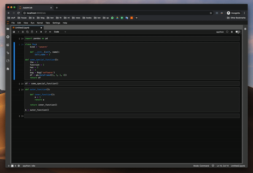Viewport: 253px width, 173px height.
Task: Cut selected cells with scissors icon
Action: 23,32
